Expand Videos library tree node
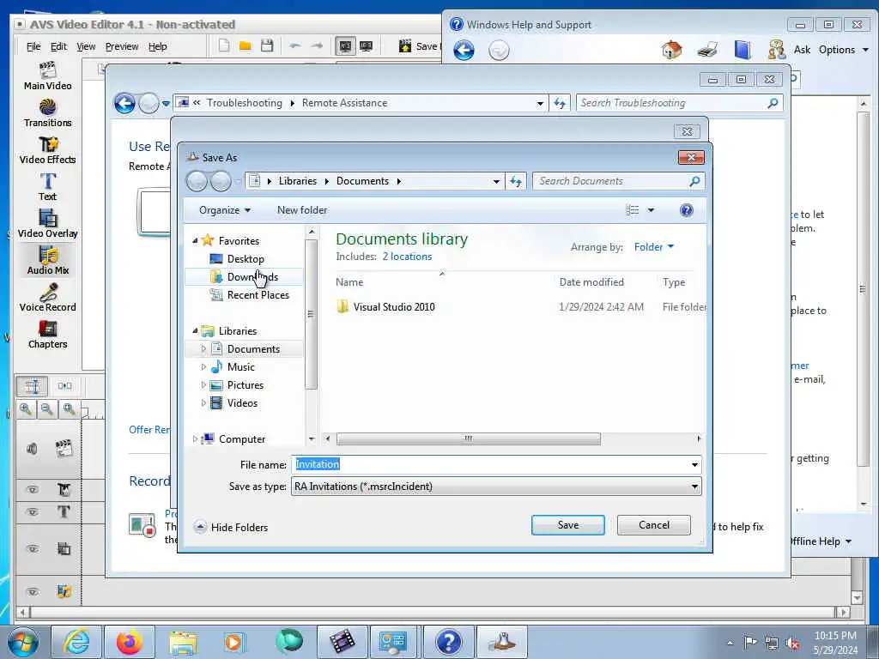This screenshot has width=879, height=659. 203,403
